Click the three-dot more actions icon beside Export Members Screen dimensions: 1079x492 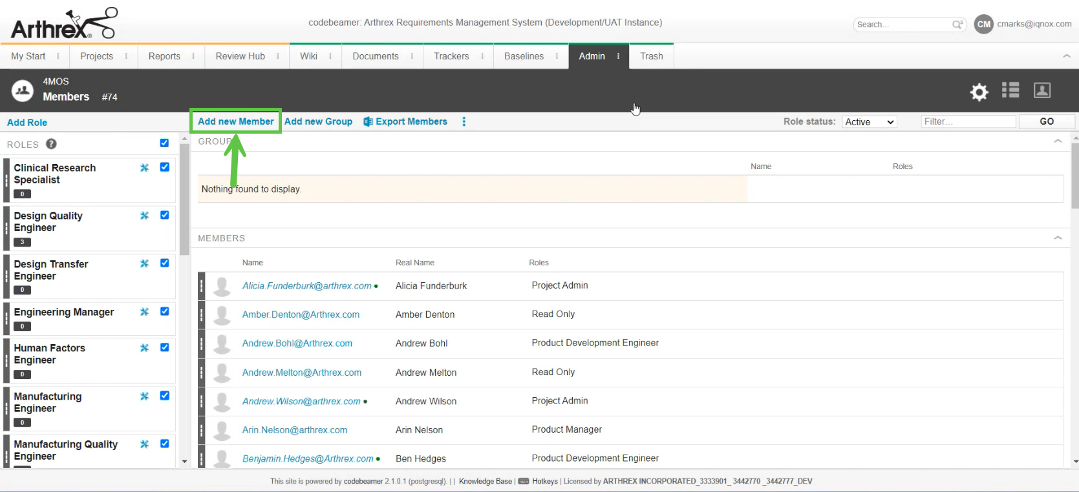click(x=464, y=121)
